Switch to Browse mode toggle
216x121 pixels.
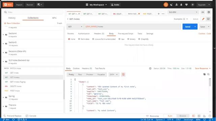pyautogui.click(x=183, y=116)
